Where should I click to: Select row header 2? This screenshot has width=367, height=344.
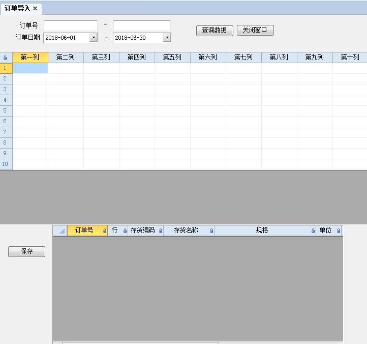click(x=6, y=79)
